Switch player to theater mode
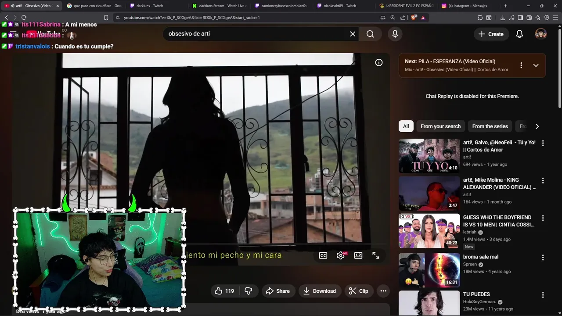The height and width of the screenshot is (316, 562). 358,255
